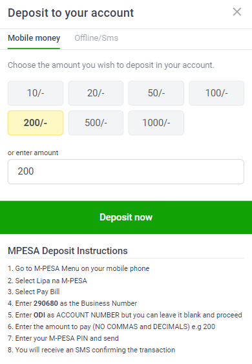Viewport: 252px width, 364px height.
Task: Switch to the Mobile money tab
Action: tap(34, 38)
